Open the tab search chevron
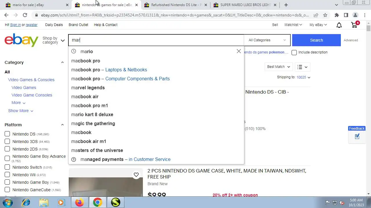The height and width of the screenshot is (208, 371). pyautogui.click(x=337, y=5)
